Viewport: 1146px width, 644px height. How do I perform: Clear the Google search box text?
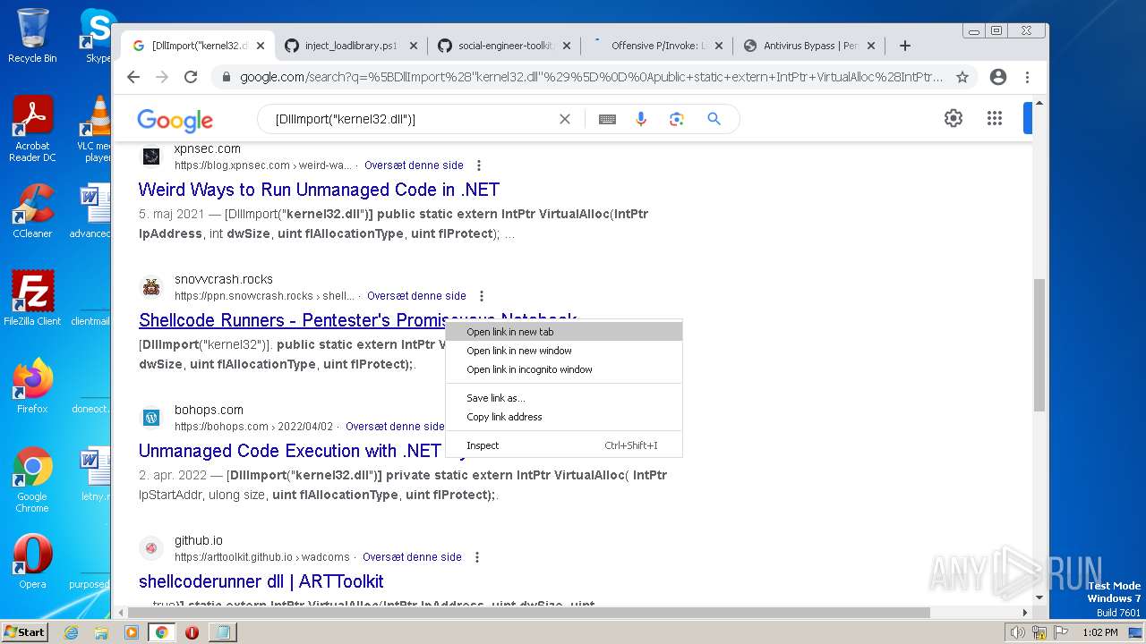(x=565, y=119)
